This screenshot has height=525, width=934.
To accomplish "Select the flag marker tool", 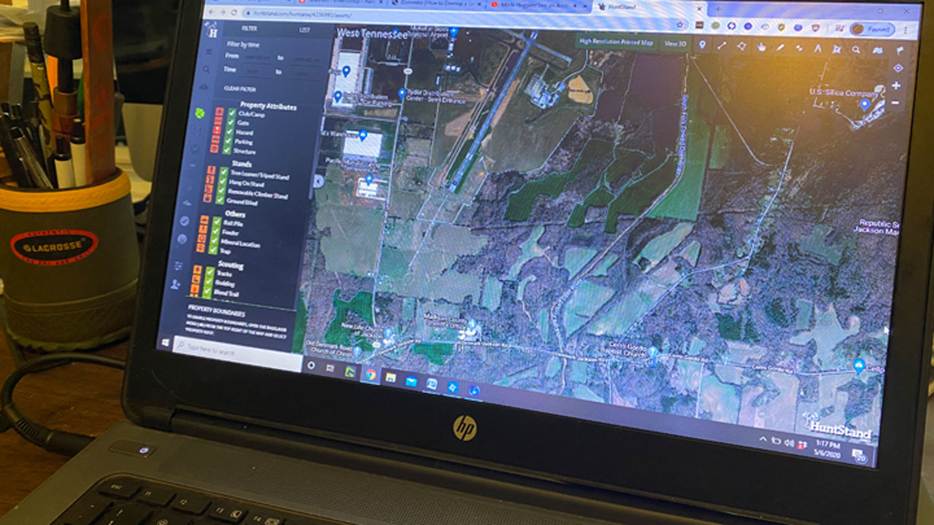I will coord(900,50).
